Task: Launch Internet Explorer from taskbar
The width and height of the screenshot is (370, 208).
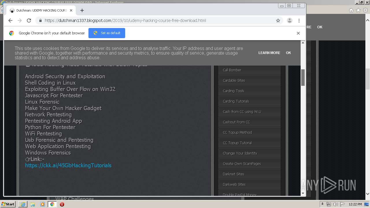Action: [x=23, y=204]
